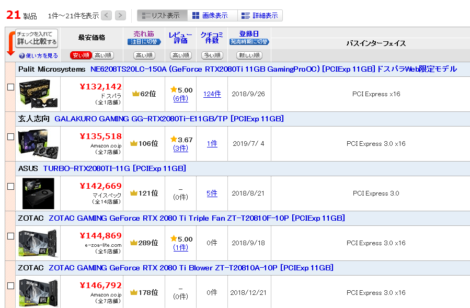Click the ¥132,142 price
The image size is (470, 308).
[101, 87]
